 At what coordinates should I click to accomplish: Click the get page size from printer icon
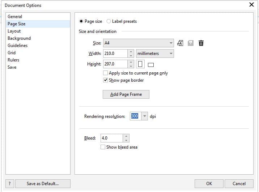[181, 43]
